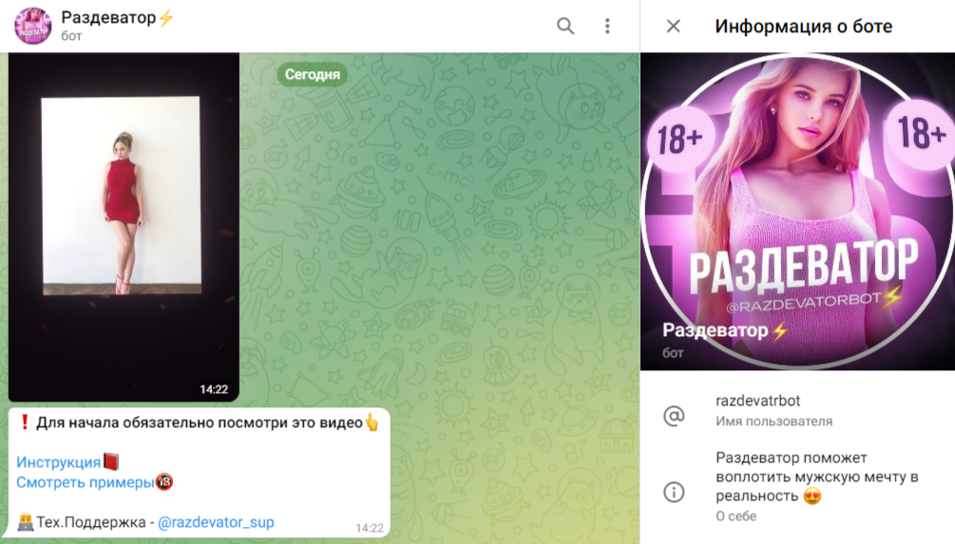
Task: Open the large bot profile picture
Action: click(x=797, y=211)
